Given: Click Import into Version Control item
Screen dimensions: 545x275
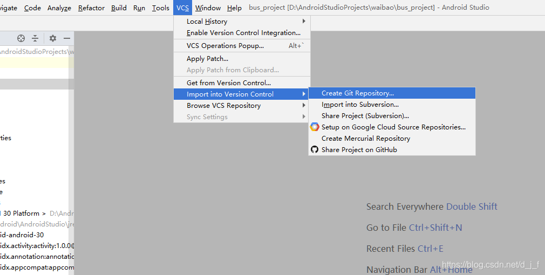Looking at the screenshot, I should (x=242, y=94).
